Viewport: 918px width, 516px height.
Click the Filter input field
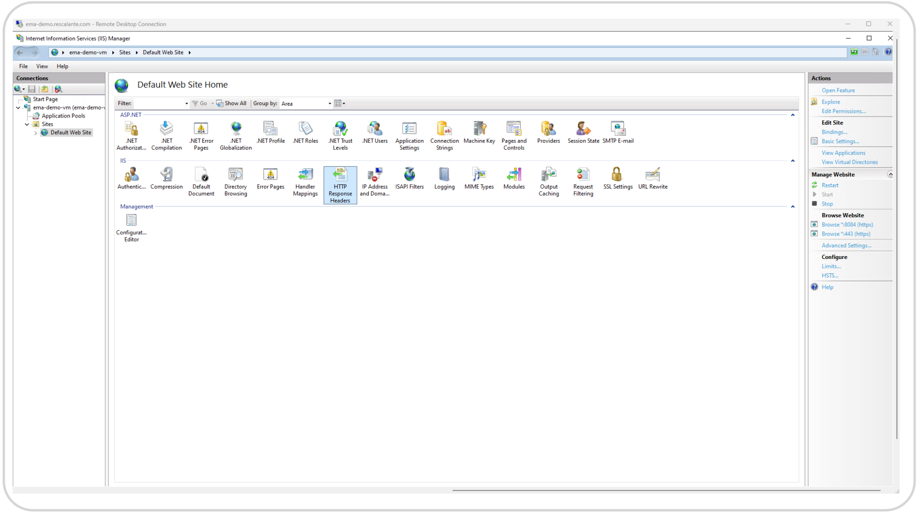[159, 104]
